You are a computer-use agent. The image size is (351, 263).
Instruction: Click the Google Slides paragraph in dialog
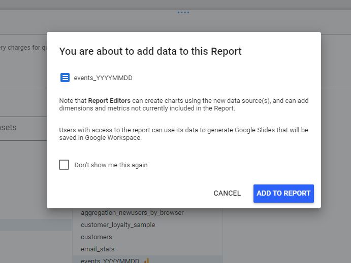183,134
